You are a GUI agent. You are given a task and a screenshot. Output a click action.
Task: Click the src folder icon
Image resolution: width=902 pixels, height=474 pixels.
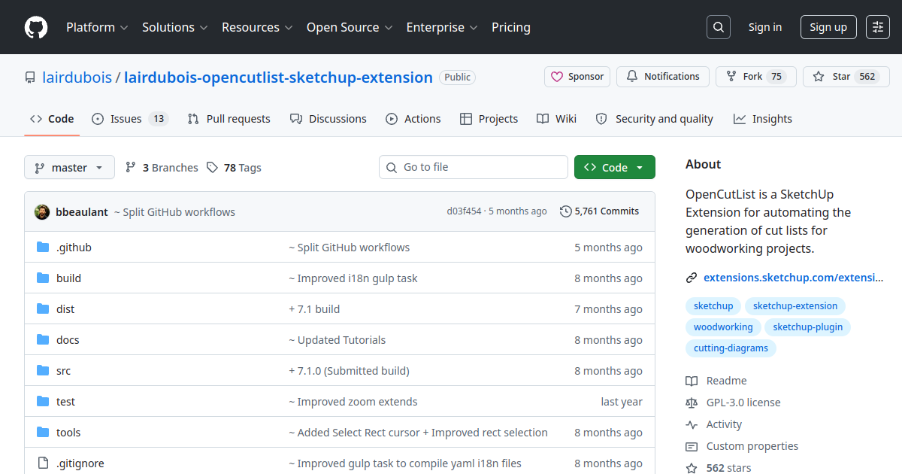[43, 371]
